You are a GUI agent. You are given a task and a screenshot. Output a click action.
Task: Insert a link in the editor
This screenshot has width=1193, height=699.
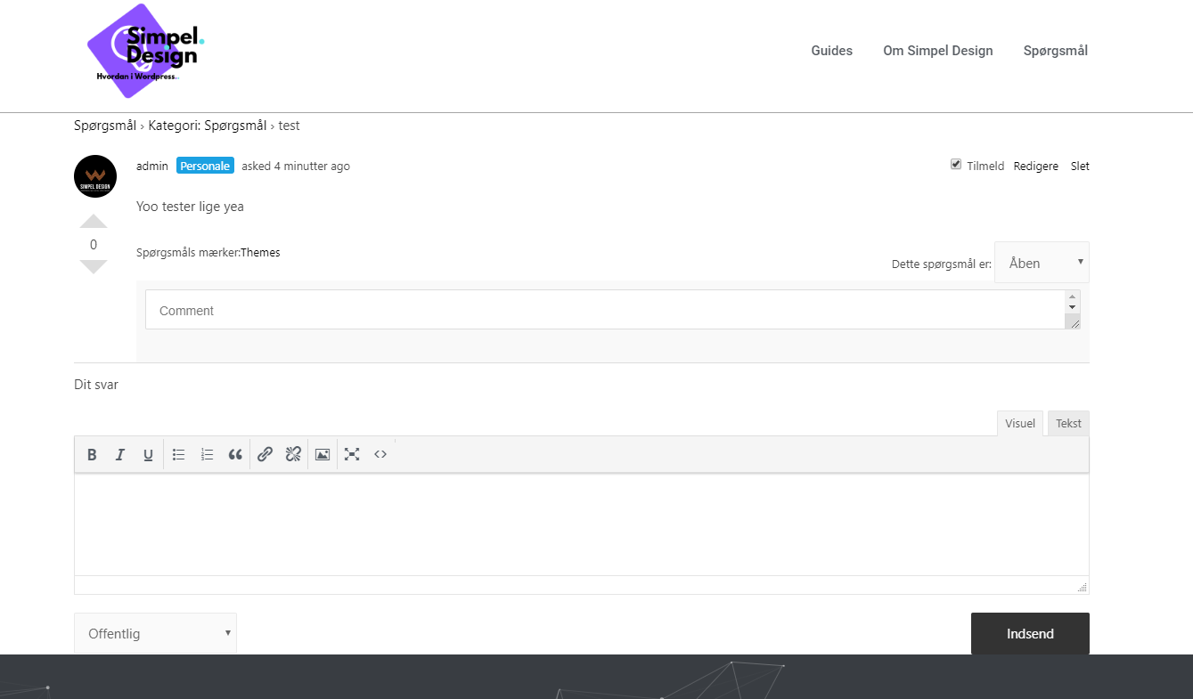[265, 454]
